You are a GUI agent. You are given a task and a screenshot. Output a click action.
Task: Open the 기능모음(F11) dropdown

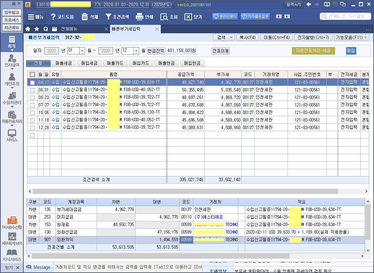click(351, 37)
